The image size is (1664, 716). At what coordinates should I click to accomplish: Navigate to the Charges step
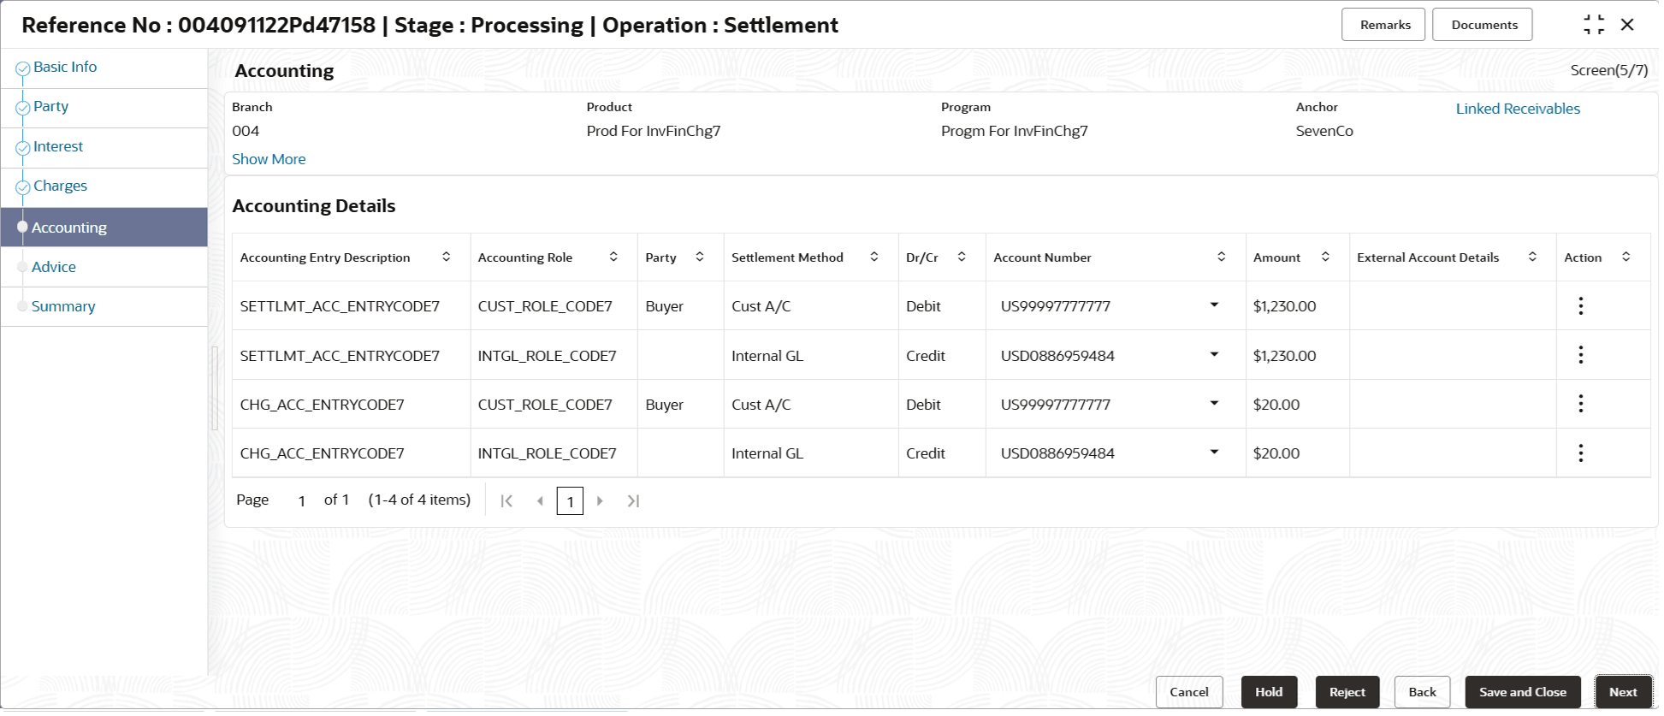tap(60, 186)
